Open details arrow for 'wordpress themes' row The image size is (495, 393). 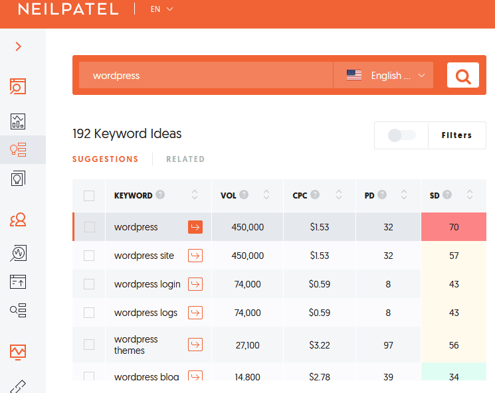195,345
